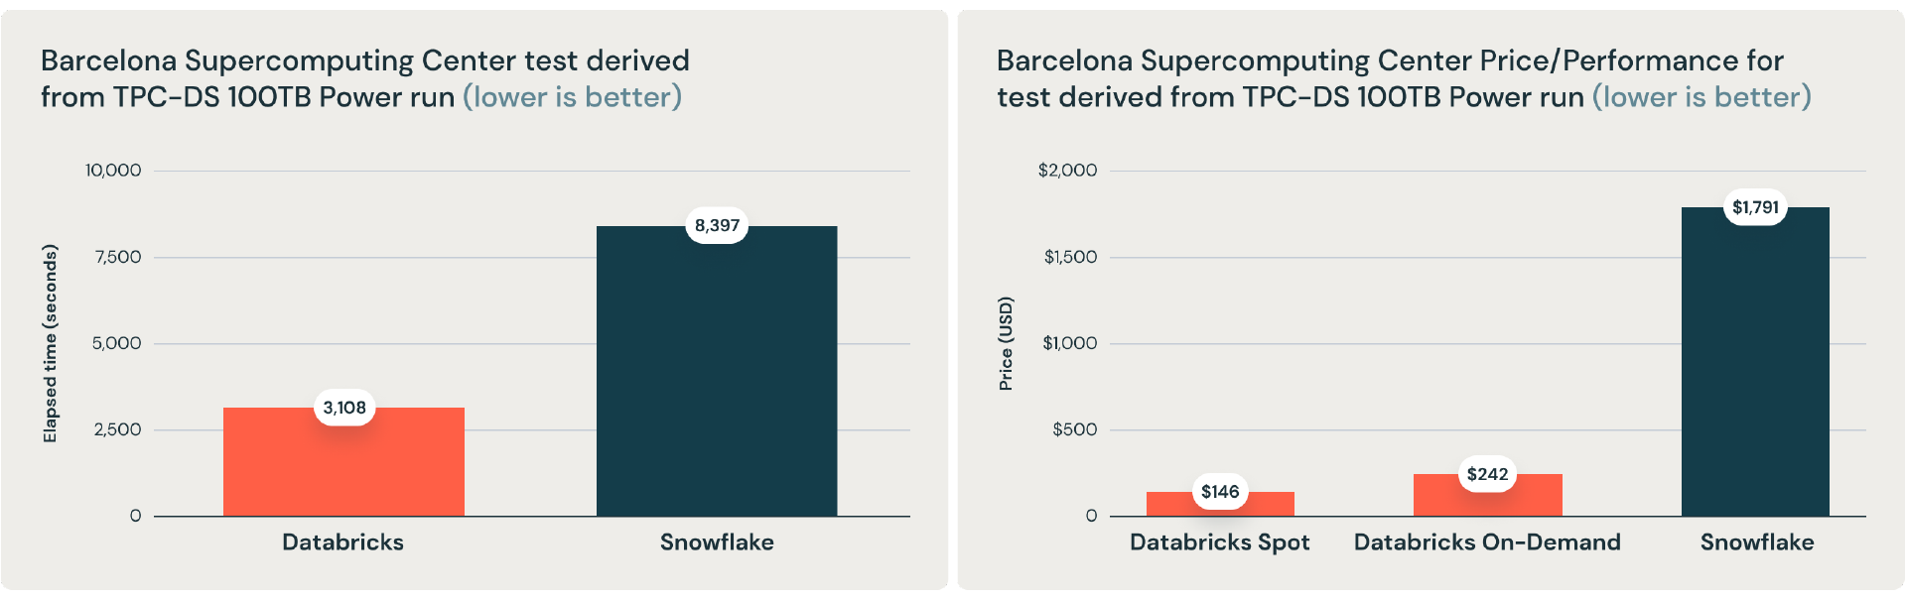Screen dimensions: 1906x600
Task: Select the Databricks On-Demand axis label
Action: click(x=1487, y=542)
